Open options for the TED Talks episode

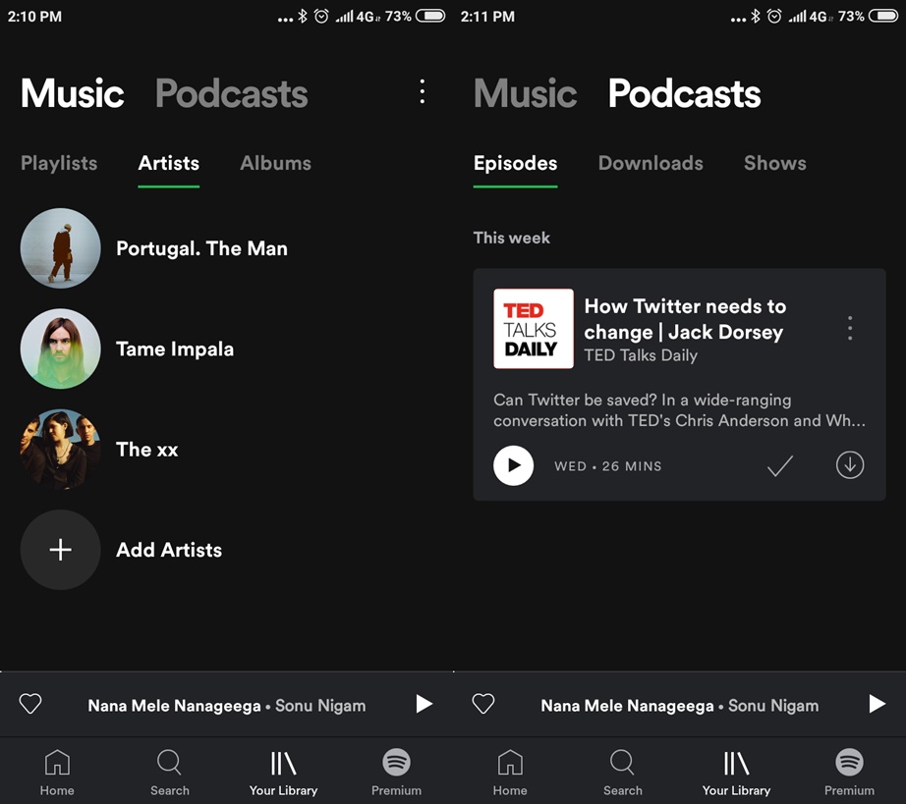[849, 329]
